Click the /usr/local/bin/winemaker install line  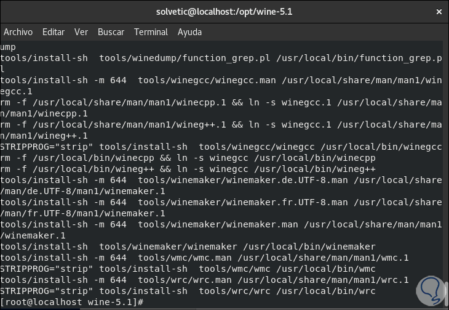pyautogui.click(x=188, y=247)
